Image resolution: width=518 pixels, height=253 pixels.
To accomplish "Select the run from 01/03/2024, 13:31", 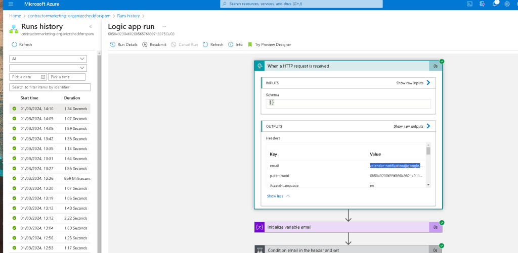I will point(50,159).
